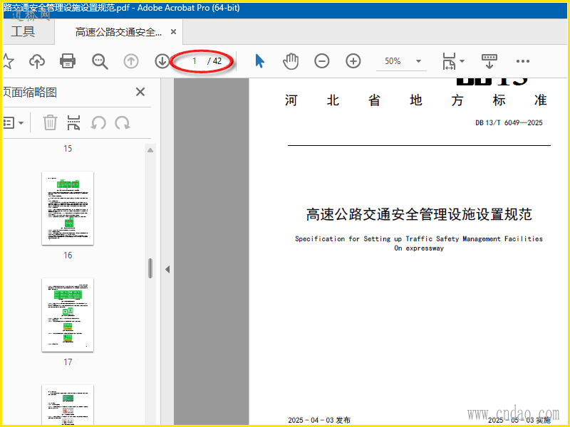Zoom in with the plus icon
This screenshot has height=427, width=570.
(x=353, y=61)
